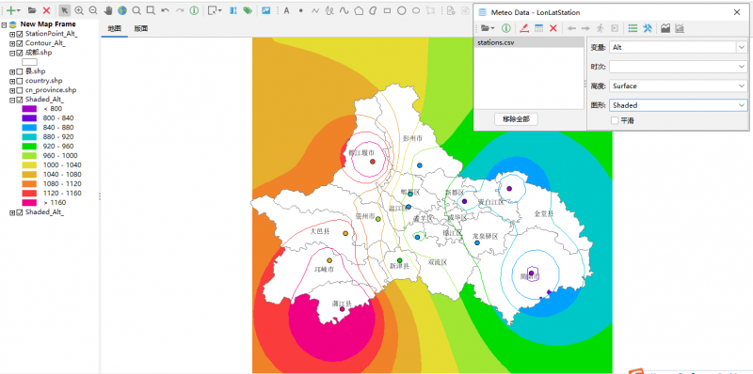Switch to the 地图 map tab
Viewport: 753px width, 374px height.
(114, 29)
